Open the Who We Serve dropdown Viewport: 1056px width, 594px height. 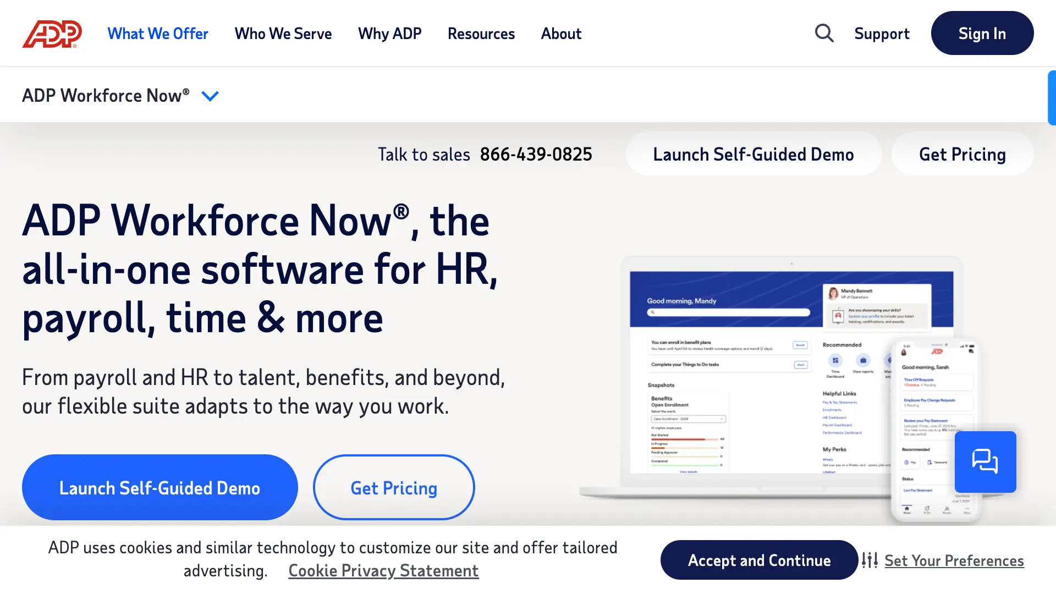coord(283,34)
